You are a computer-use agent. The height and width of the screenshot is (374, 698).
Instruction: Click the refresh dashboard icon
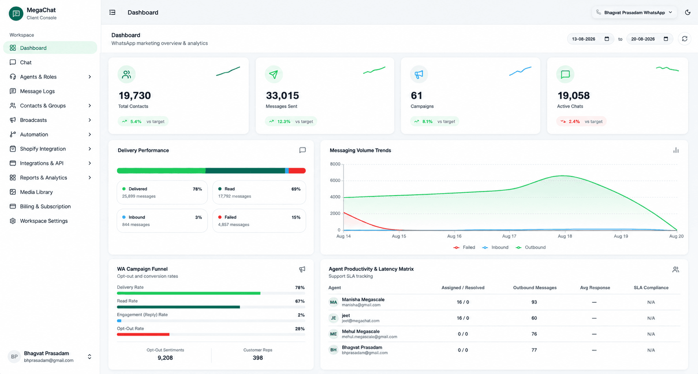685,39
